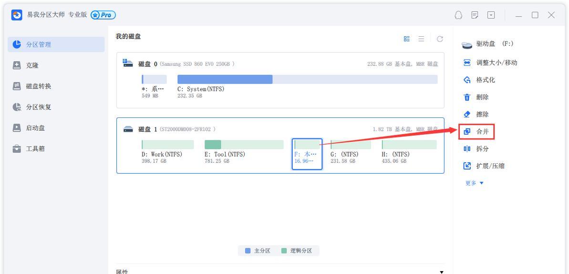Click the 删除 trash icon
This screenshot has height=274, width=569.
tap(467, 97)
